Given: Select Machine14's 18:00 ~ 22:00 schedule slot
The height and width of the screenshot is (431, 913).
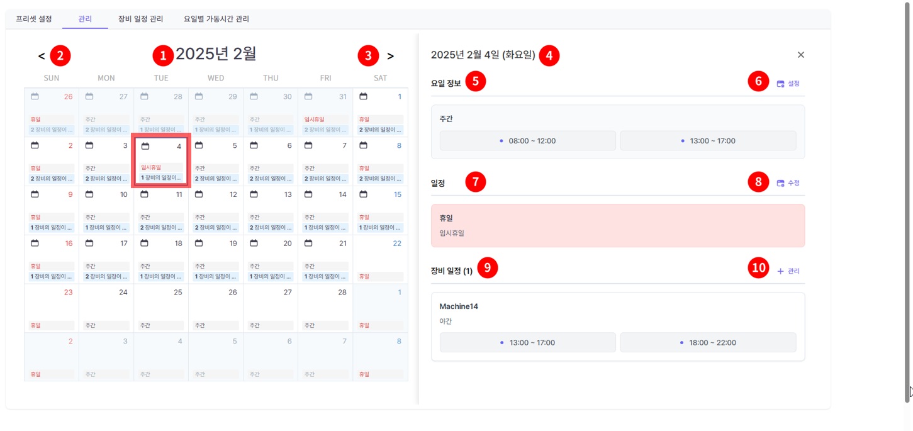Looking at the screenshot, I should click(x=708, y=342).
